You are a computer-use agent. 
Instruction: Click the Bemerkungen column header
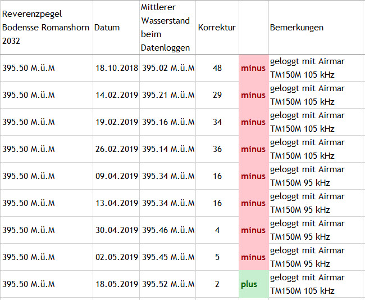(x=296, y=28)
